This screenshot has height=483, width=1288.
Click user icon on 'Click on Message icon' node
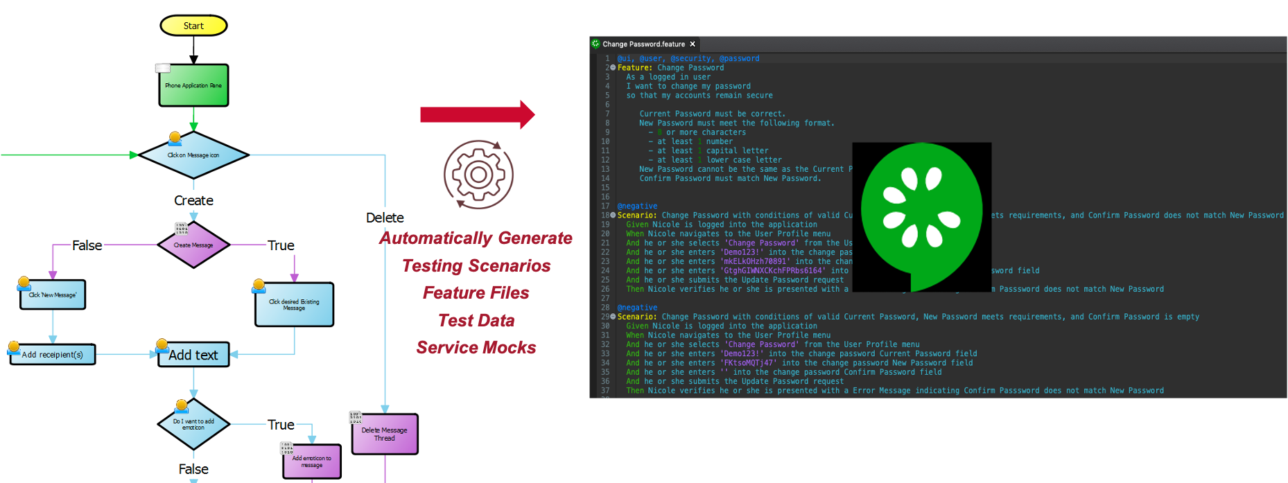(175, 138)
